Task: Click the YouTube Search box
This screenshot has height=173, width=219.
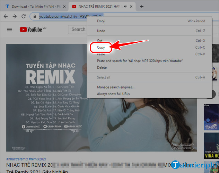Action: point(78,30)
